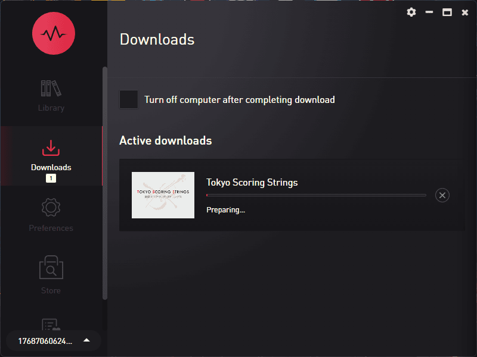
Task: Click the red Pulse waveform logo
Action: click(54, 33)
